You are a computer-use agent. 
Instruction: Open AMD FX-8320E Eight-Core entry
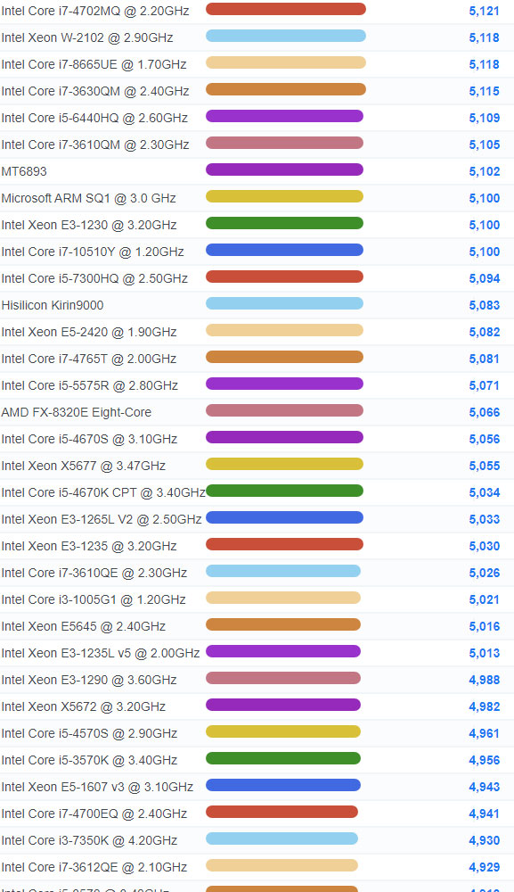(x=76, y=412)
